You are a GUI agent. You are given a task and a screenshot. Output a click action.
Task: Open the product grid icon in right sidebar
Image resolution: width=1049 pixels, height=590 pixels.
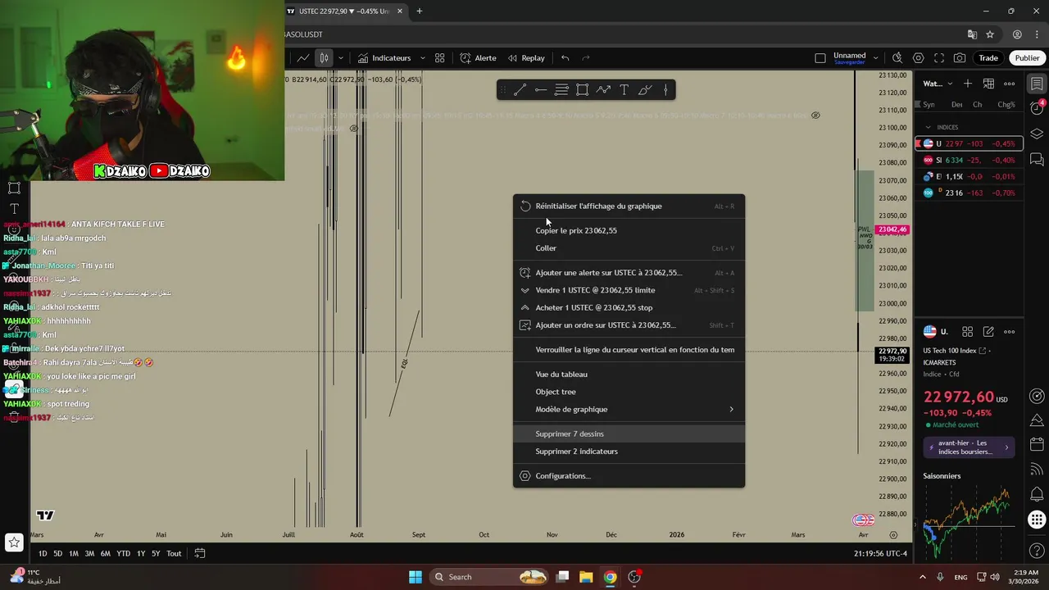1037,520
